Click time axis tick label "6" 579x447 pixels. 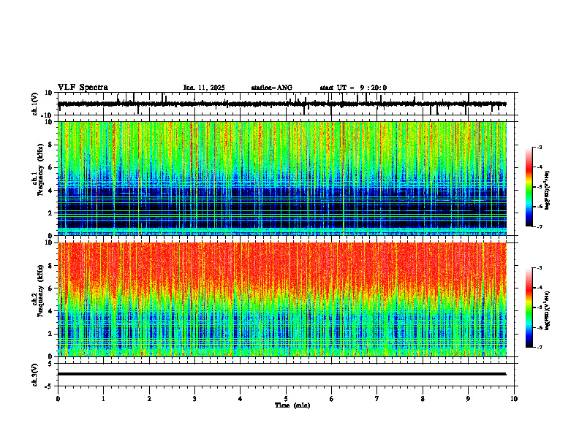coord(332,399)
